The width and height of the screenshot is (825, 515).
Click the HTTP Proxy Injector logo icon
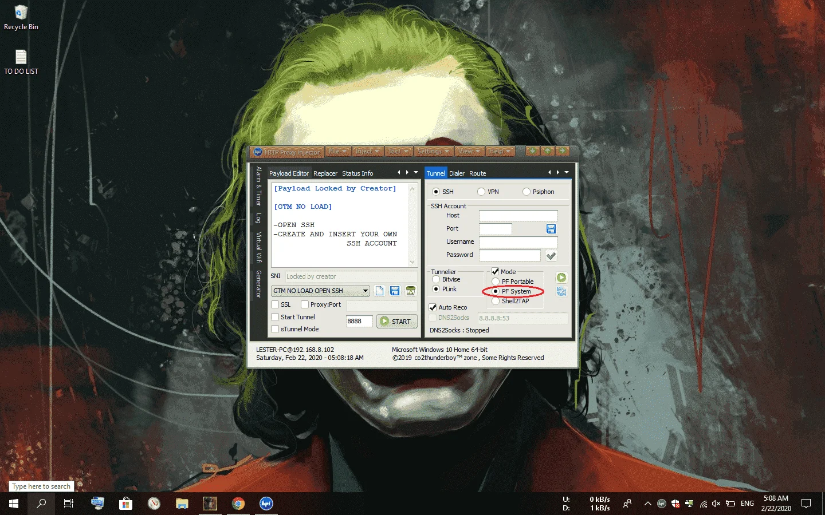(x=258, y=152)
